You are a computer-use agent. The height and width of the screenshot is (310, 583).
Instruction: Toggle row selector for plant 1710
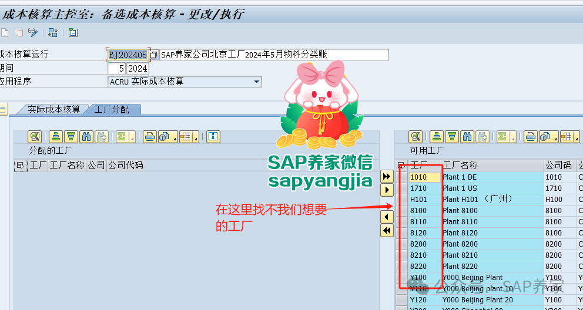coord(401,188)
